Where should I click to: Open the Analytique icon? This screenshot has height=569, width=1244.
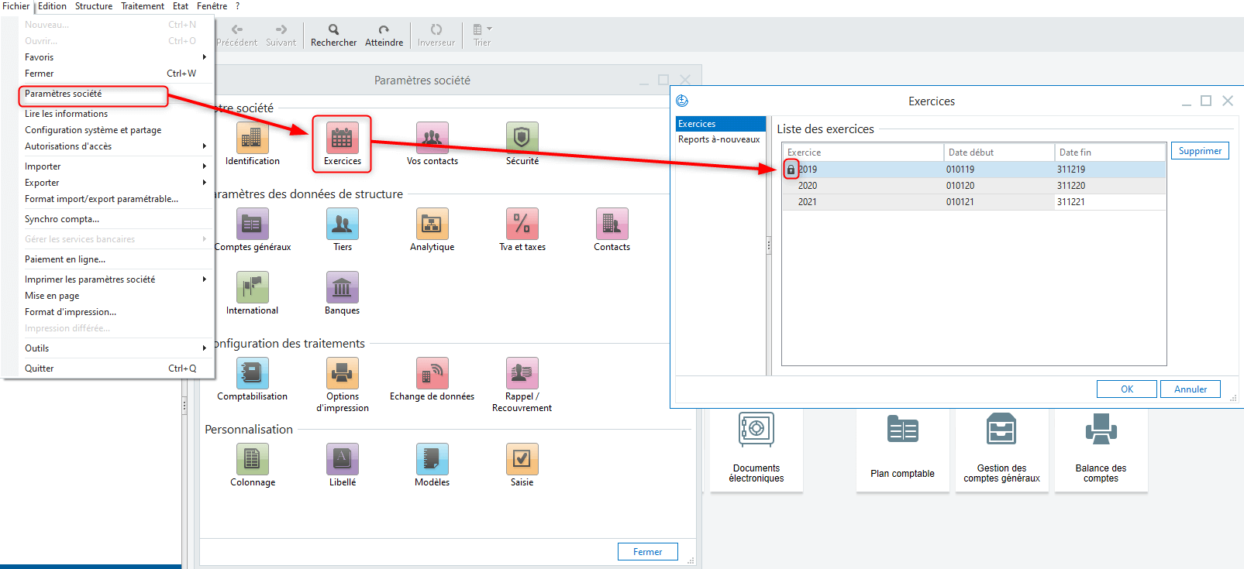pos(432,225)
